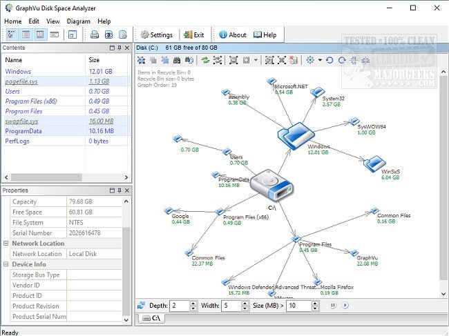Click the Depth input field
This screenshot has height=336, width=449.
click(x=180, y=306)
